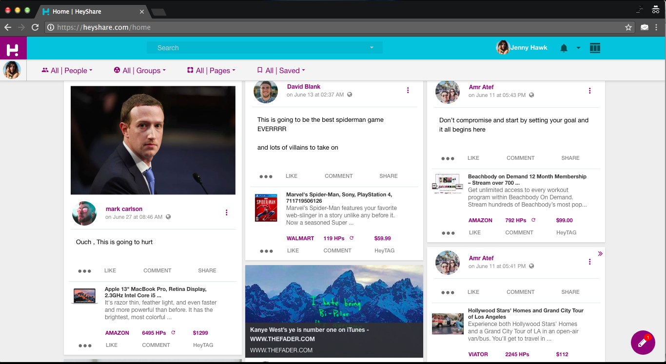Open the search bar dropdown arrow
This screenshot has width=666, height=364.
372,48
